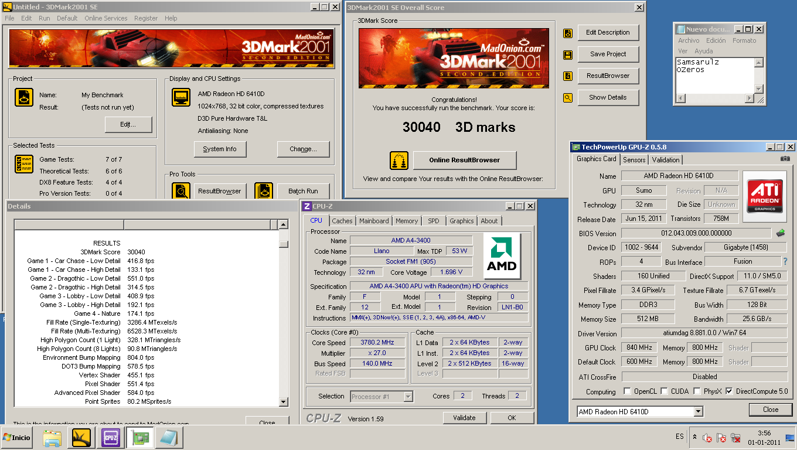
Task: Switch to Notepad taskbar button
Action: coord(169,438)
